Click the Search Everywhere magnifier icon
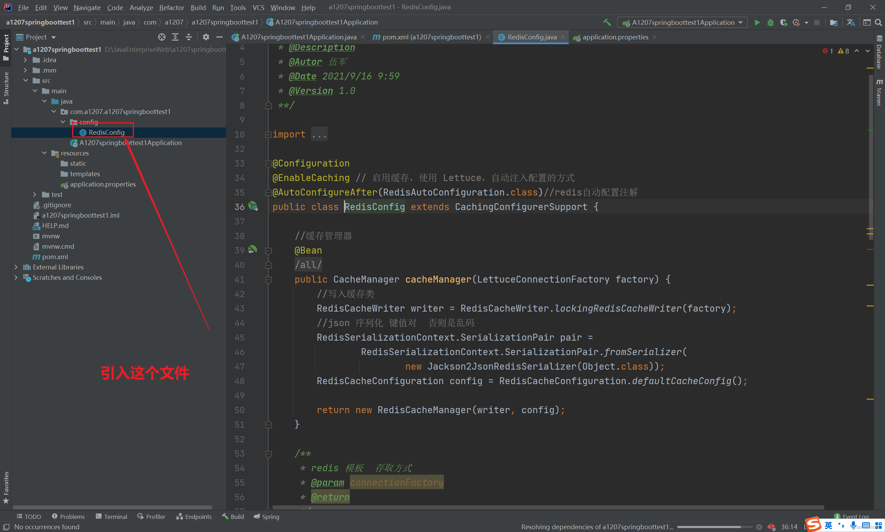This screenshot has width=885, height=532. pos(878,22)
